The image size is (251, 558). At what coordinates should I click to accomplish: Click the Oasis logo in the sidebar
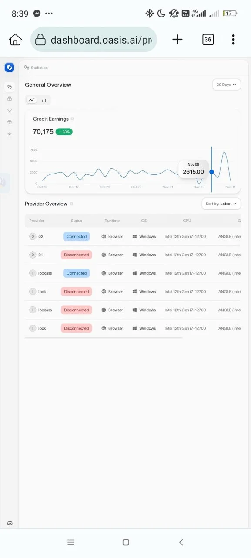[x=9, y=68]
